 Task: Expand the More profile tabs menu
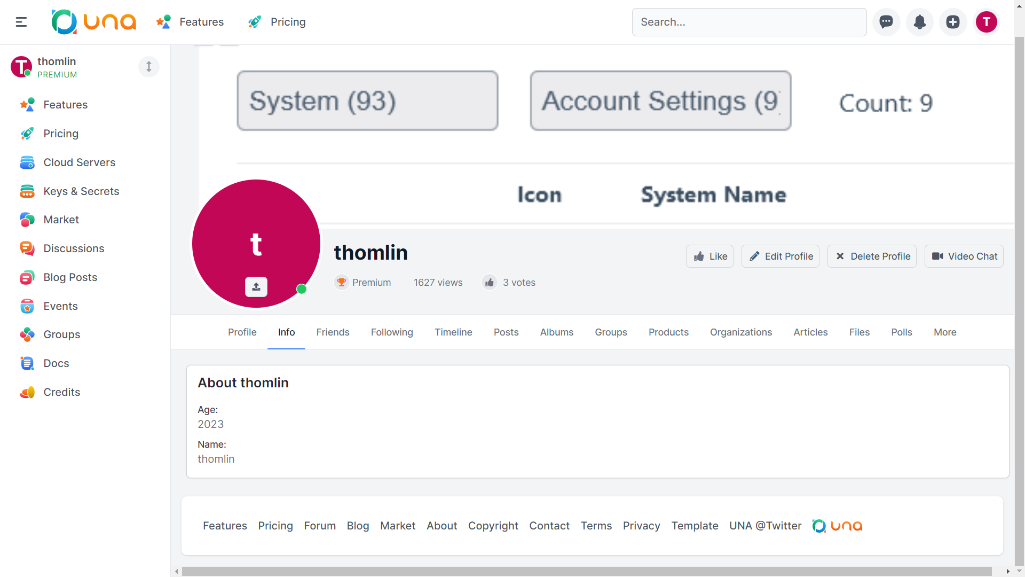[x=945, y=332]
